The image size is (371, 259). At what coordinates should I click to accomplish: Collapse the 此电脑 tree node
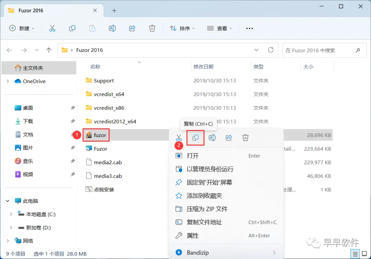click(x=8, y=201)
